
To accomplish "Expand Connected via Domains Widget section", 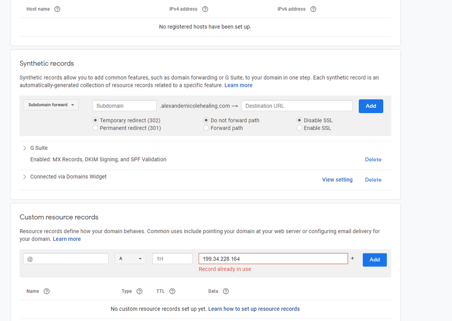I will tap(24, 177).
